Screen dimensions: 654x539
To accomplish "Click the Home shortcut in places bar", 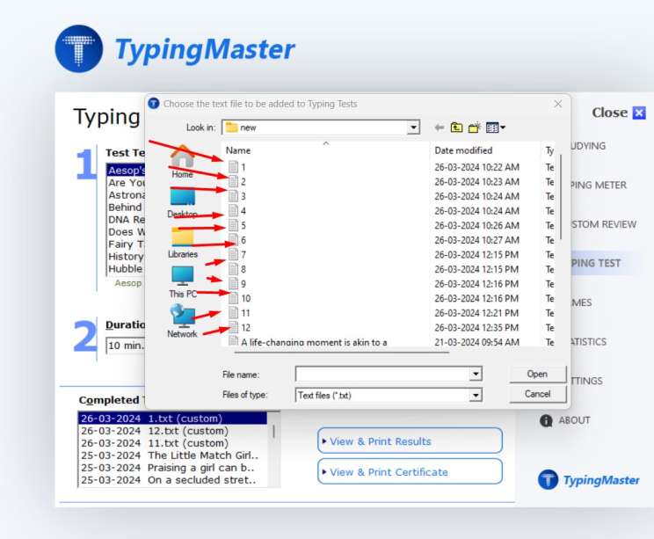I will pos(182,162).
